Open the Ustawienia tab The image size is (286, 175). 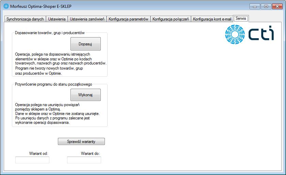(x=57, y=19)
